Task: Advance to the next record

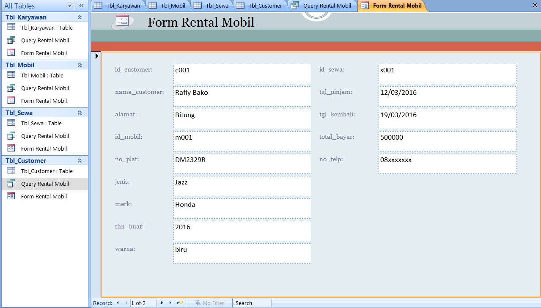Action: click(162, 303)
